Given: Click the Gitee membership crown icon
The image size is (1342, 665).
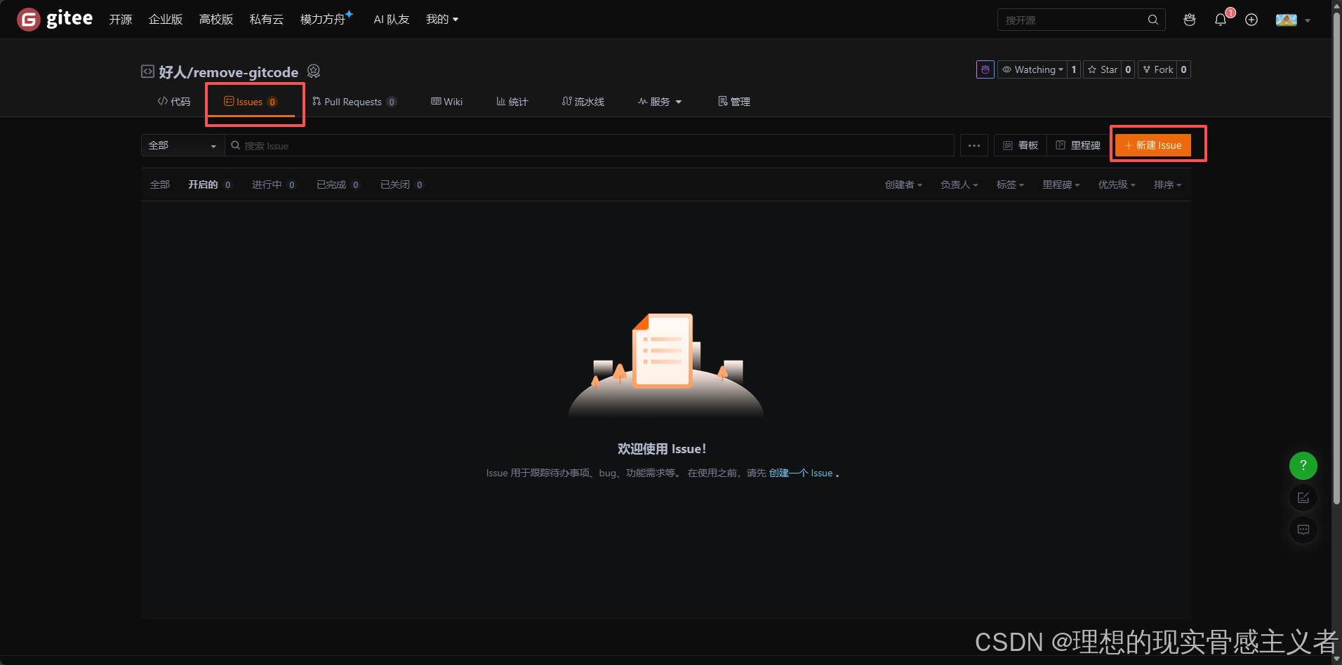Looking at the screenshot, I should pyautogui.click(x=1189, y=20).
